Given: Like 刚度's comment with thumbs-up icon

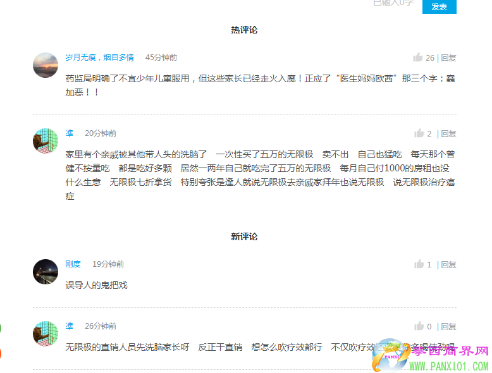Looking at the screenshot, I should tap(419, 264).
